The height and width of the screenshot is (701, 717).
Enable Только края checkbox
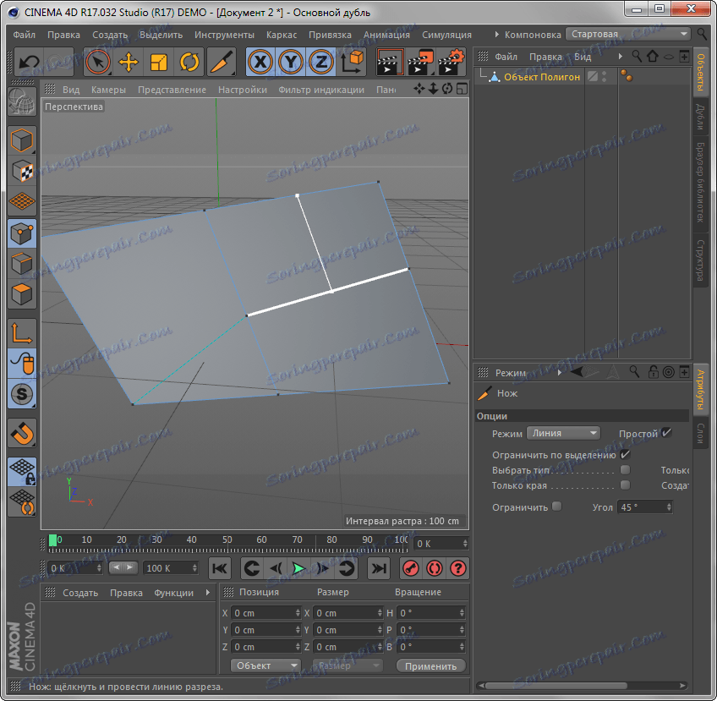coord(625,485)
